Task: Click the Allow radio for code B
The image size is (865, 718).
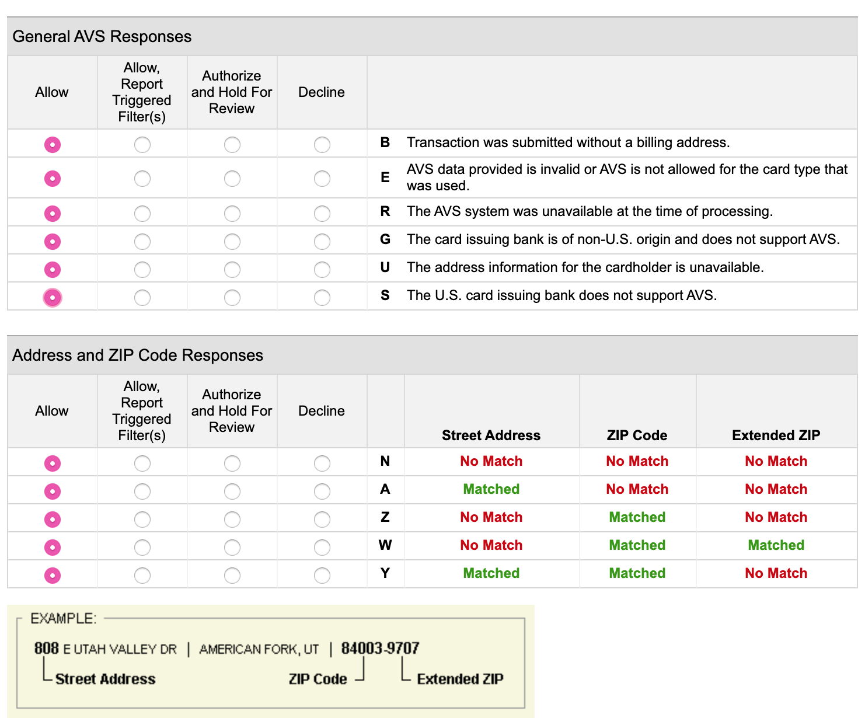Action: 53,144
